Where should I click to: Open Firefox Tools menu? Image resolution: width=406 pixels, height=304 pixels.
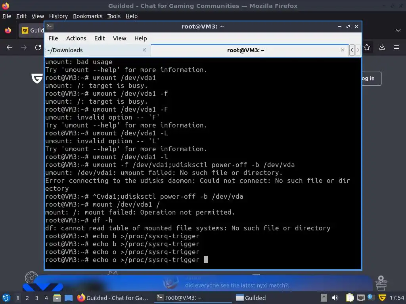[x=114, y=16]
